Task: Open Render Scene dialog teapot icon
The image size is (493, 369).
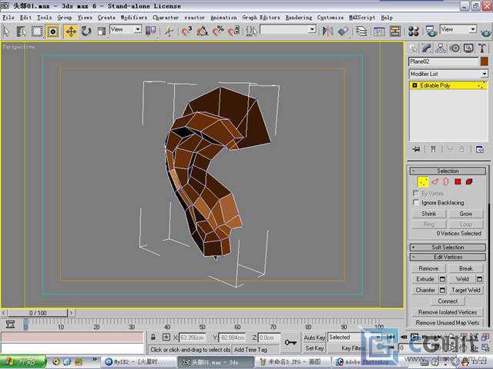Action: [431, 32]
